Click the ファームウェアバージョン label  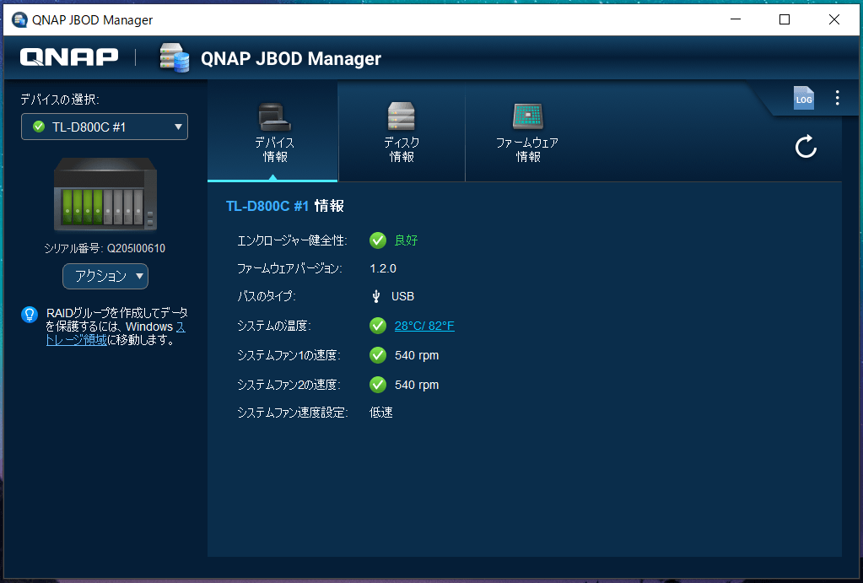point(289,268)
